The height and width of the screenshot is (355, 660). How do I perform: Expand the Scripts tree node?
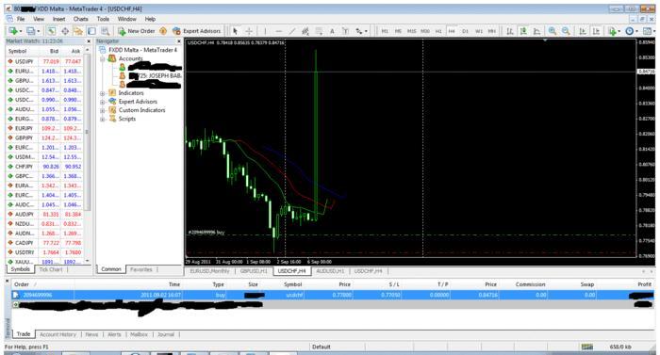click(x=102, y=119)
